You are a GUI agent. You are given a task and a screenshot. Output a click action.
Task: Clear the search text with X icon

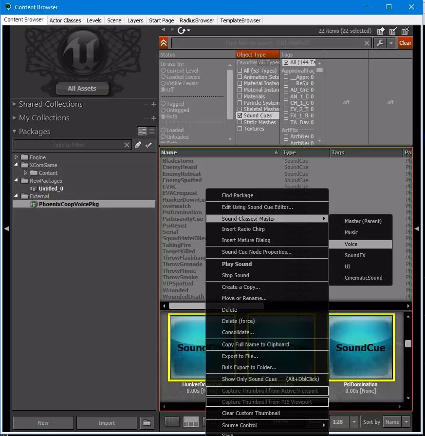tap(367, 43)
